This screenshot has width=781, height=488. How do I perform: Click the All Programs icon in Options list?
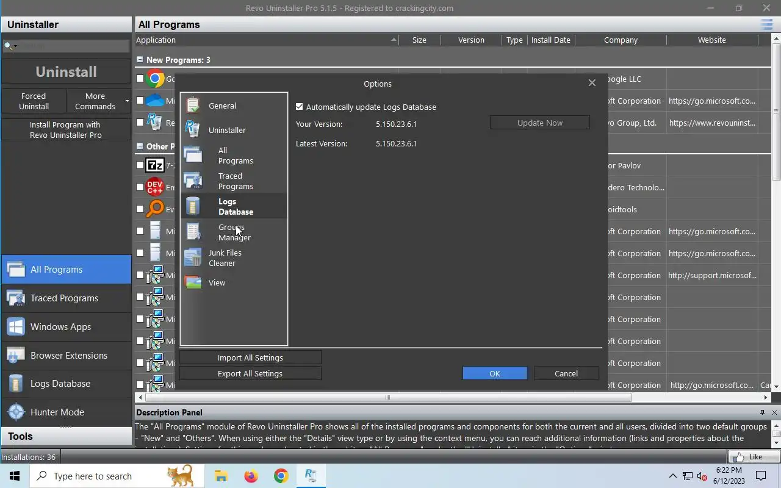[193, 155]
